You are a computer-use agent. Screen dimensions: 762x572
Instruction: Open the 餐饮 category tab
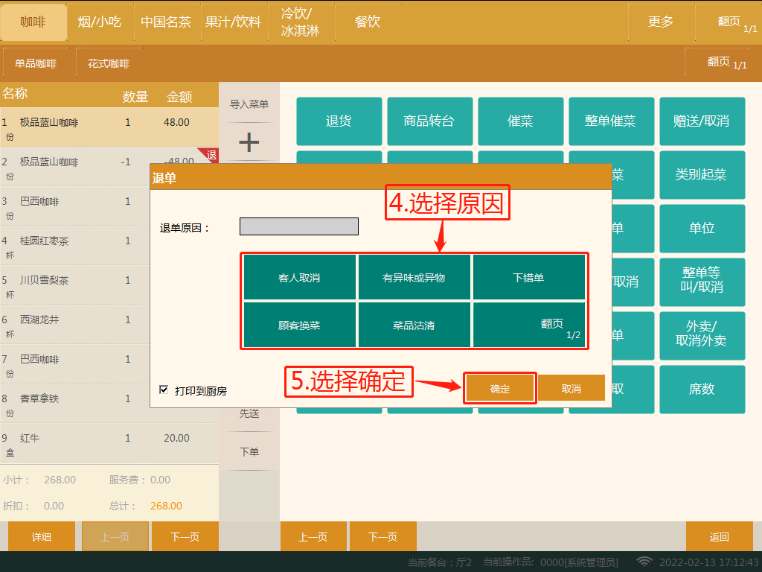pyautogui.click(x=368, y=22)
